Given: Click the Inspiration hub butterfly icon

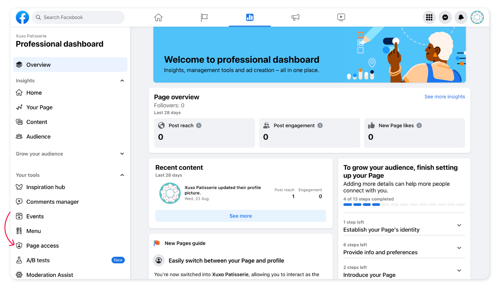Looking at the screenshot, I should (x=19, y=187).
